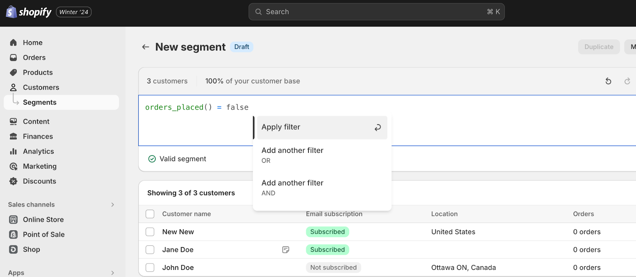
Task: Click the note icon beside Jane Doe
Action: [x=285, y=250]
